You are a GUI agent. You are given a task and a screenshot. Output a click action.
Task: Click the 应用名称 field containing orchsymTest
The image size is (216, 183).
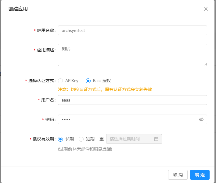pos(132,30)
